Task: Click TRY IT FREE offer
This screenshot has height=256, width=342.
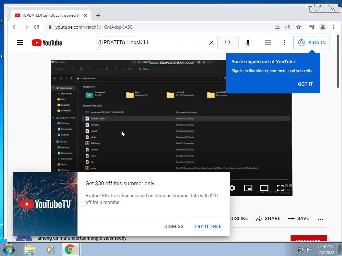Action: coord(208,226)
